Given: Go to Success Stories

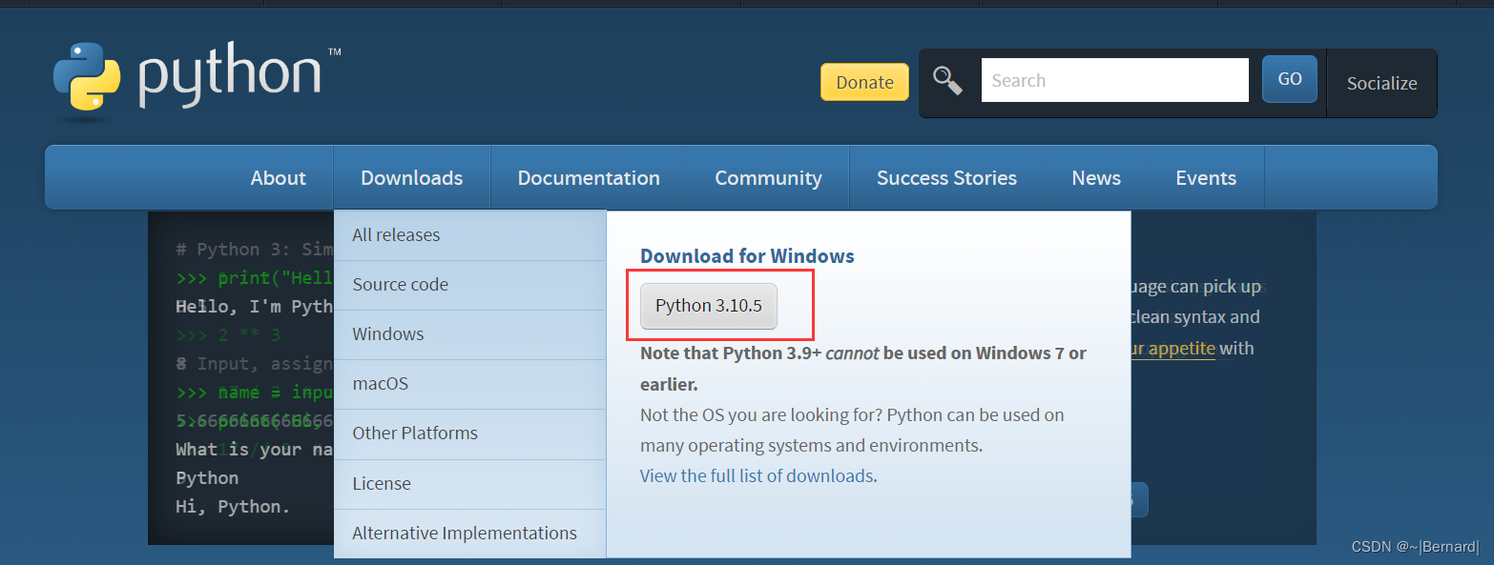Looking at the screenshot, I should pyautogui.click(x=946, y=178).
